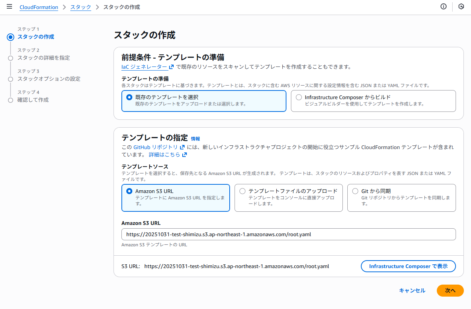Screen dimensions: 471x309
Task: Click the 情報 link beside テンプレートの指定
Action: 195,139
